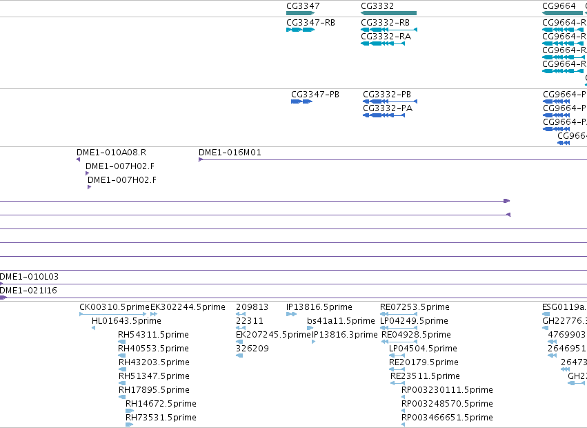Select the CG3347-RB transcript label
Image resolution: width=587 pixels, height=428 pixels.
coord(310,23)
